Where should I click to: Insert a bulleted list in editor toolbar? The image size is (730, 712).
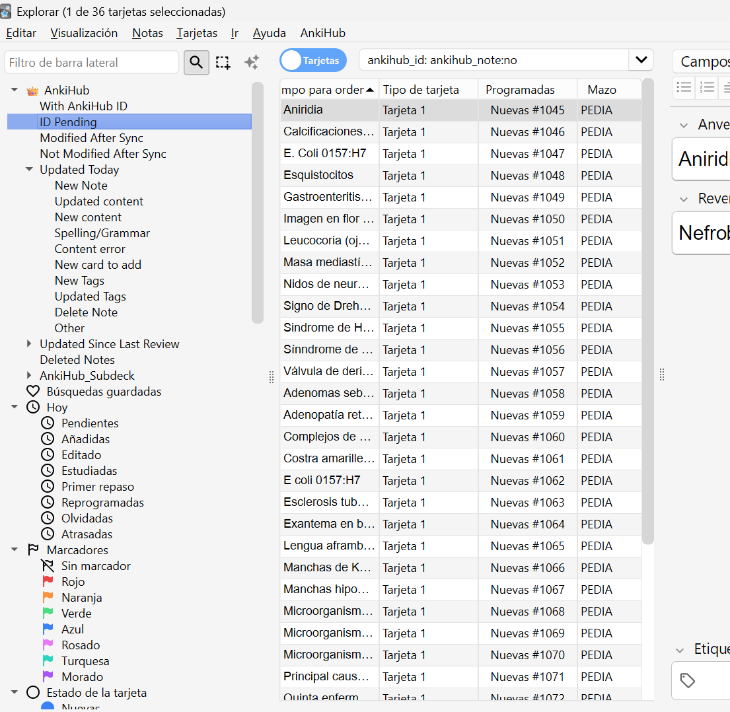pyautogui.click(x=684, y=87)
